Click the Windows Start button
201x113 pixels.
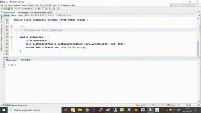[x=4, y=110]
